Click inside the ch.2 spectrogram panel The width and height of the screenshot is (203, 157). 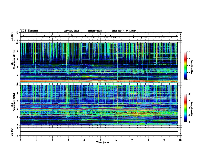(99, 105)
